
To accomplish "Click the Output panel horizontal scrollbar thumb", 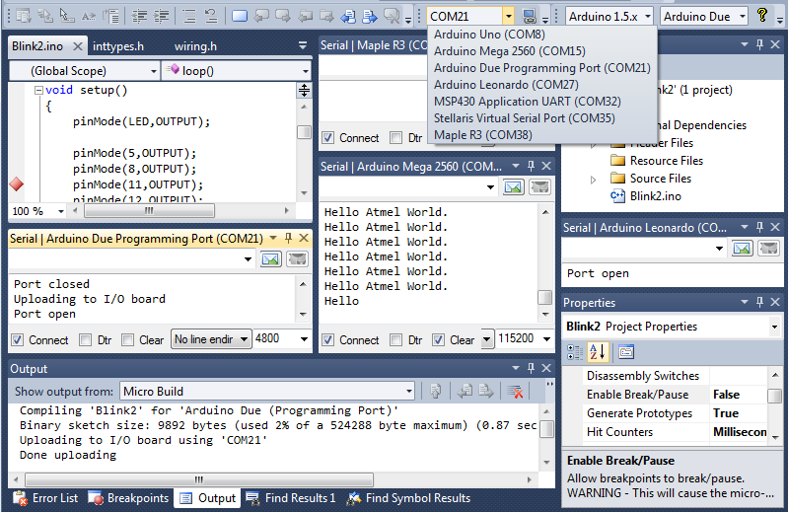I will coord(199,479).
